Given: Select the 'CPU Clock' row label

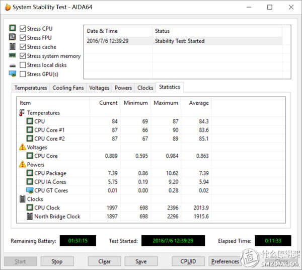Looking at the screenshot, I should [47, 208].
